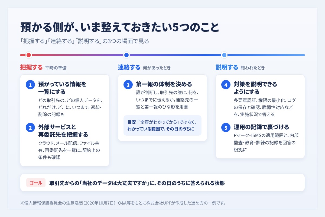
Task: Click the number 5 circle badge
Action: [226, 128]
